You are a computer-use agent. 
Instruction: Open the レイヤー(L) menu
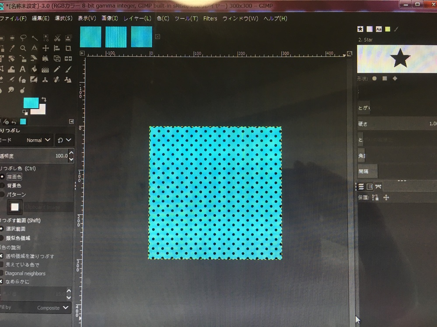[137, 18]
